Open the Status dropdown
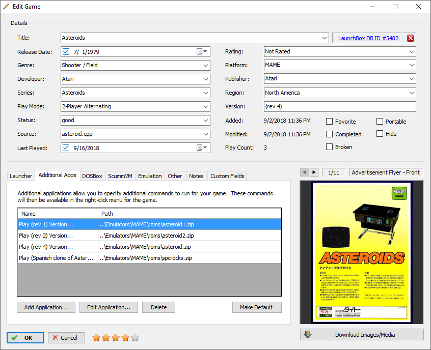 point(206,120)
